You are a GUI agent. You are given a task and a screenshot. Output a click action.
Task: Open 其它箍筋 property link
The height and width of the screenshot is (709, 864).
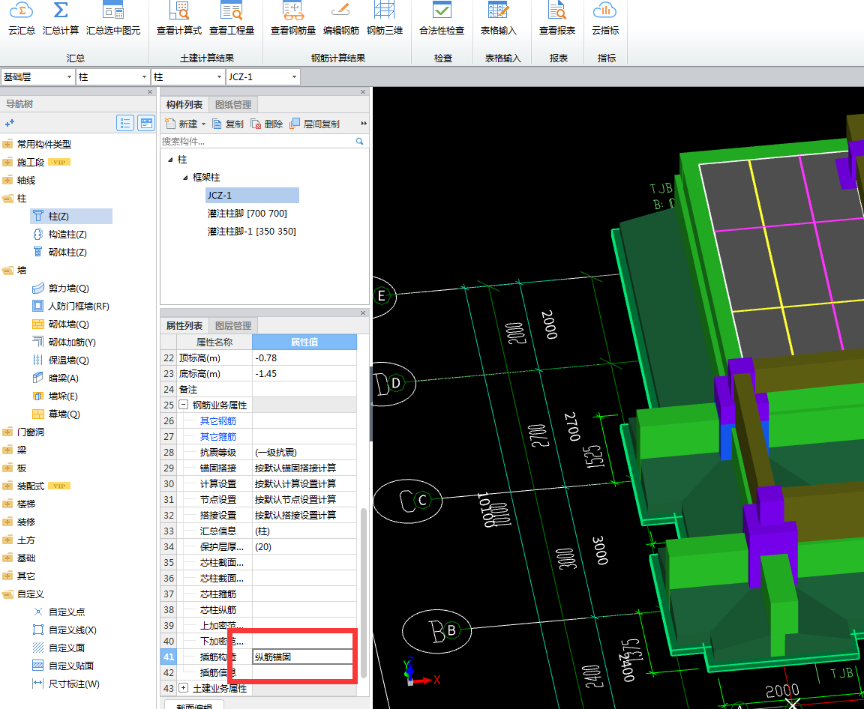click(x=218, y=437)
